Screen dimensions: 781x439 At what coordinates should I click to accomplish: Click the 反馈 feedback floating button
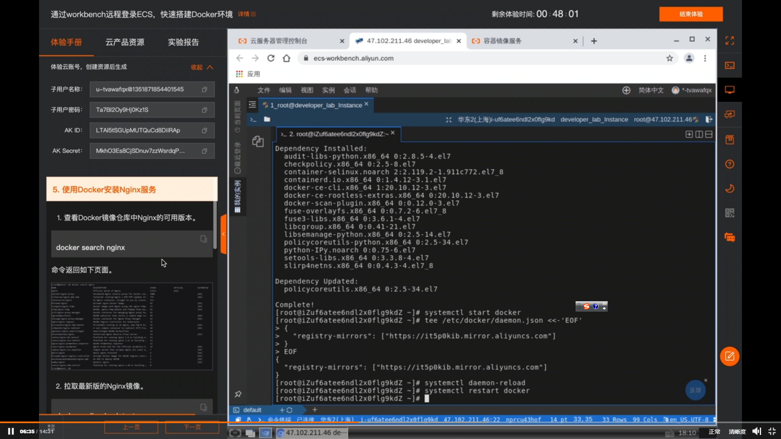(695, 390)
